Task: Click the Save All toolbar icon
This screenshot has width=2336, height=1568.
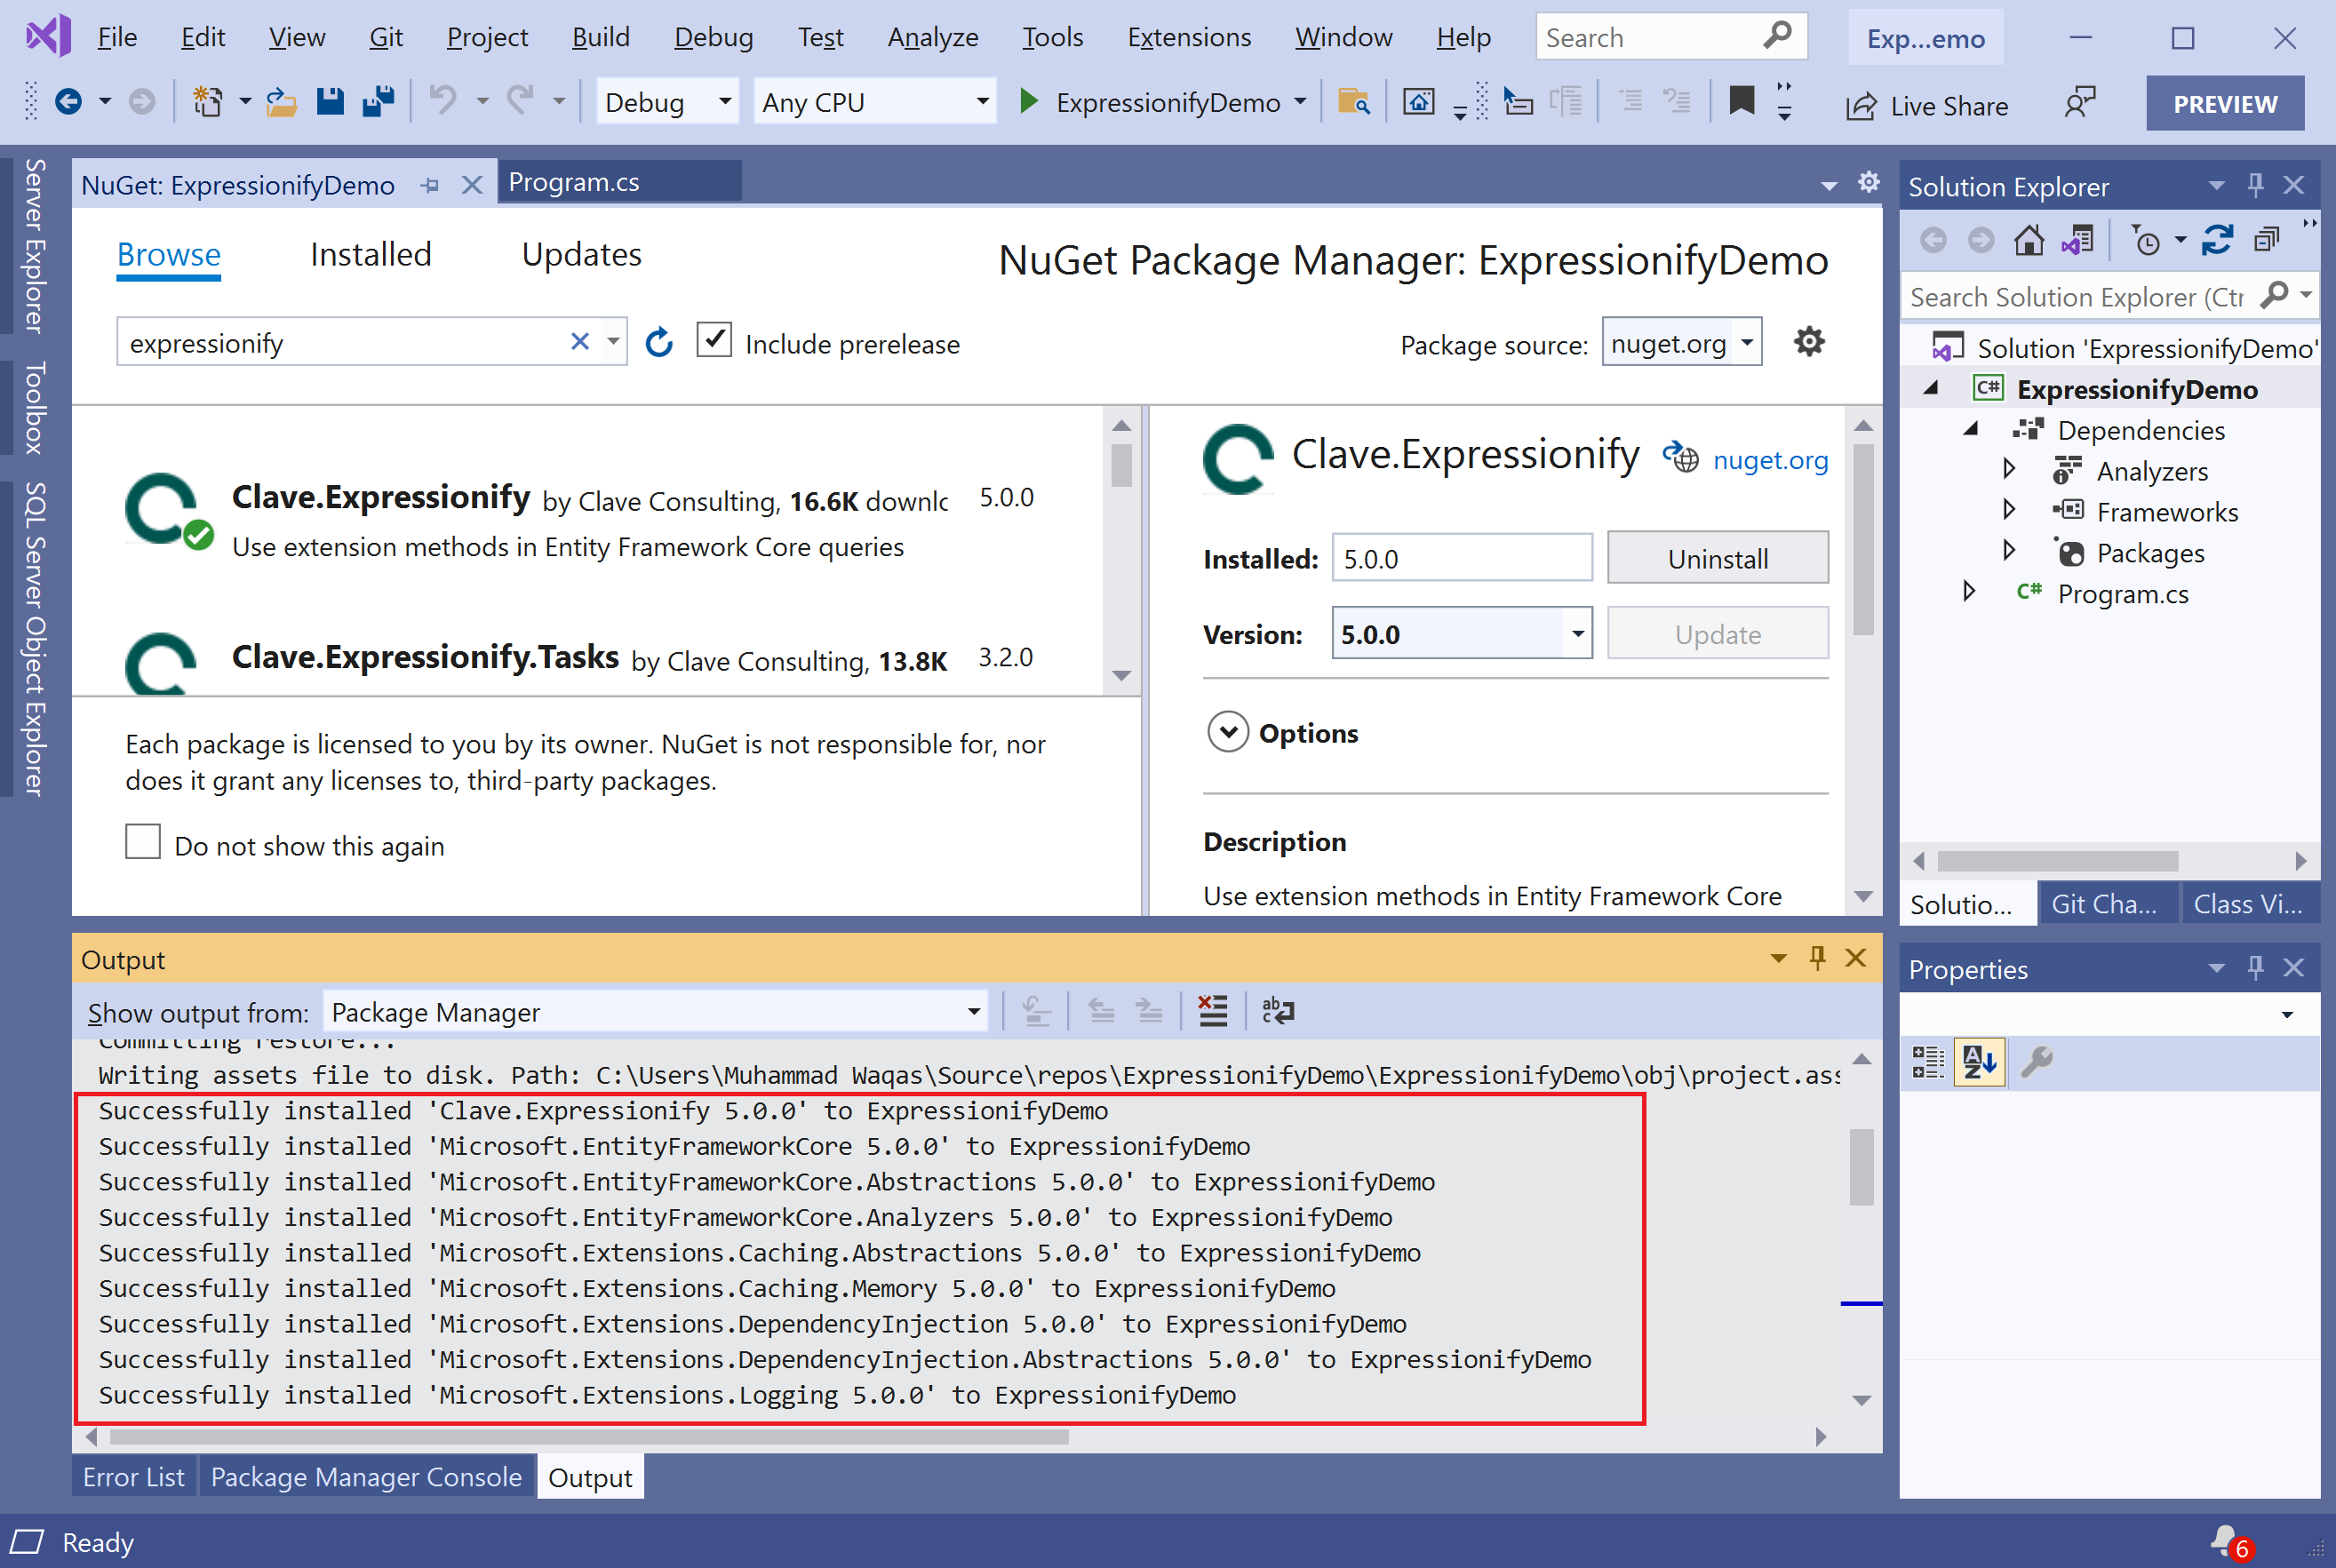Action: pyautogui.click(x=378, y=102)
